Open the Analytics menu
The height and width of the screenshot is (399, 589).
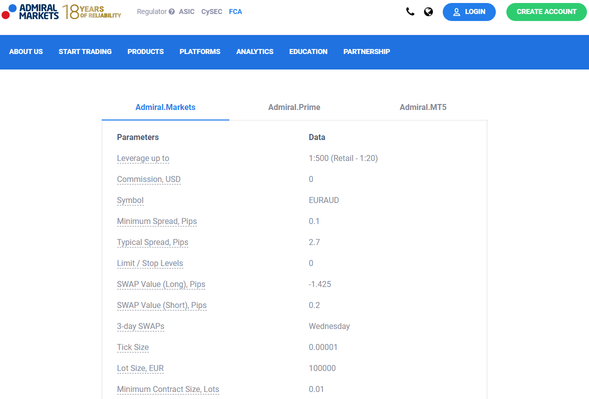tap(254, 52)
